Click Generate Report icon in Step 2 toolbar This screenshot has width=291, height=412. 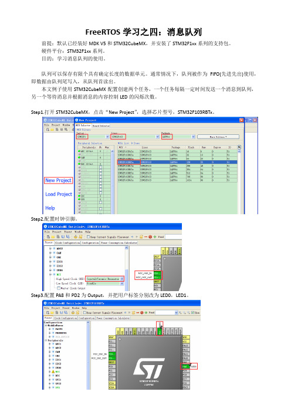[x=80, y=237]
